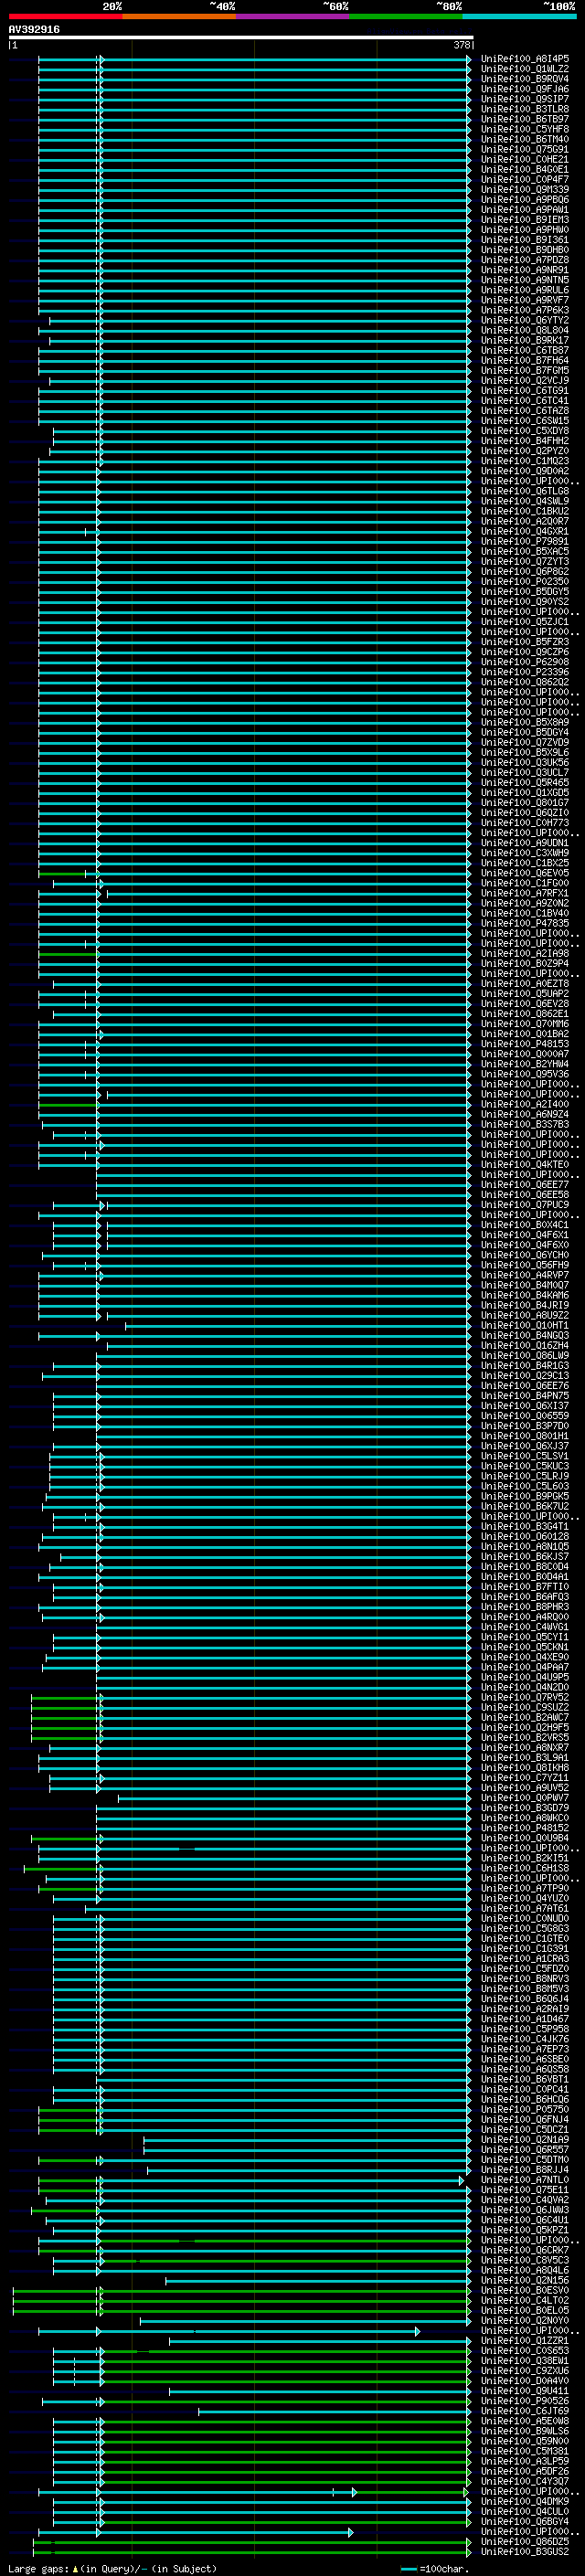Click the green ~80% identity legend segment

pyautogui.click(x=405, y=17)
